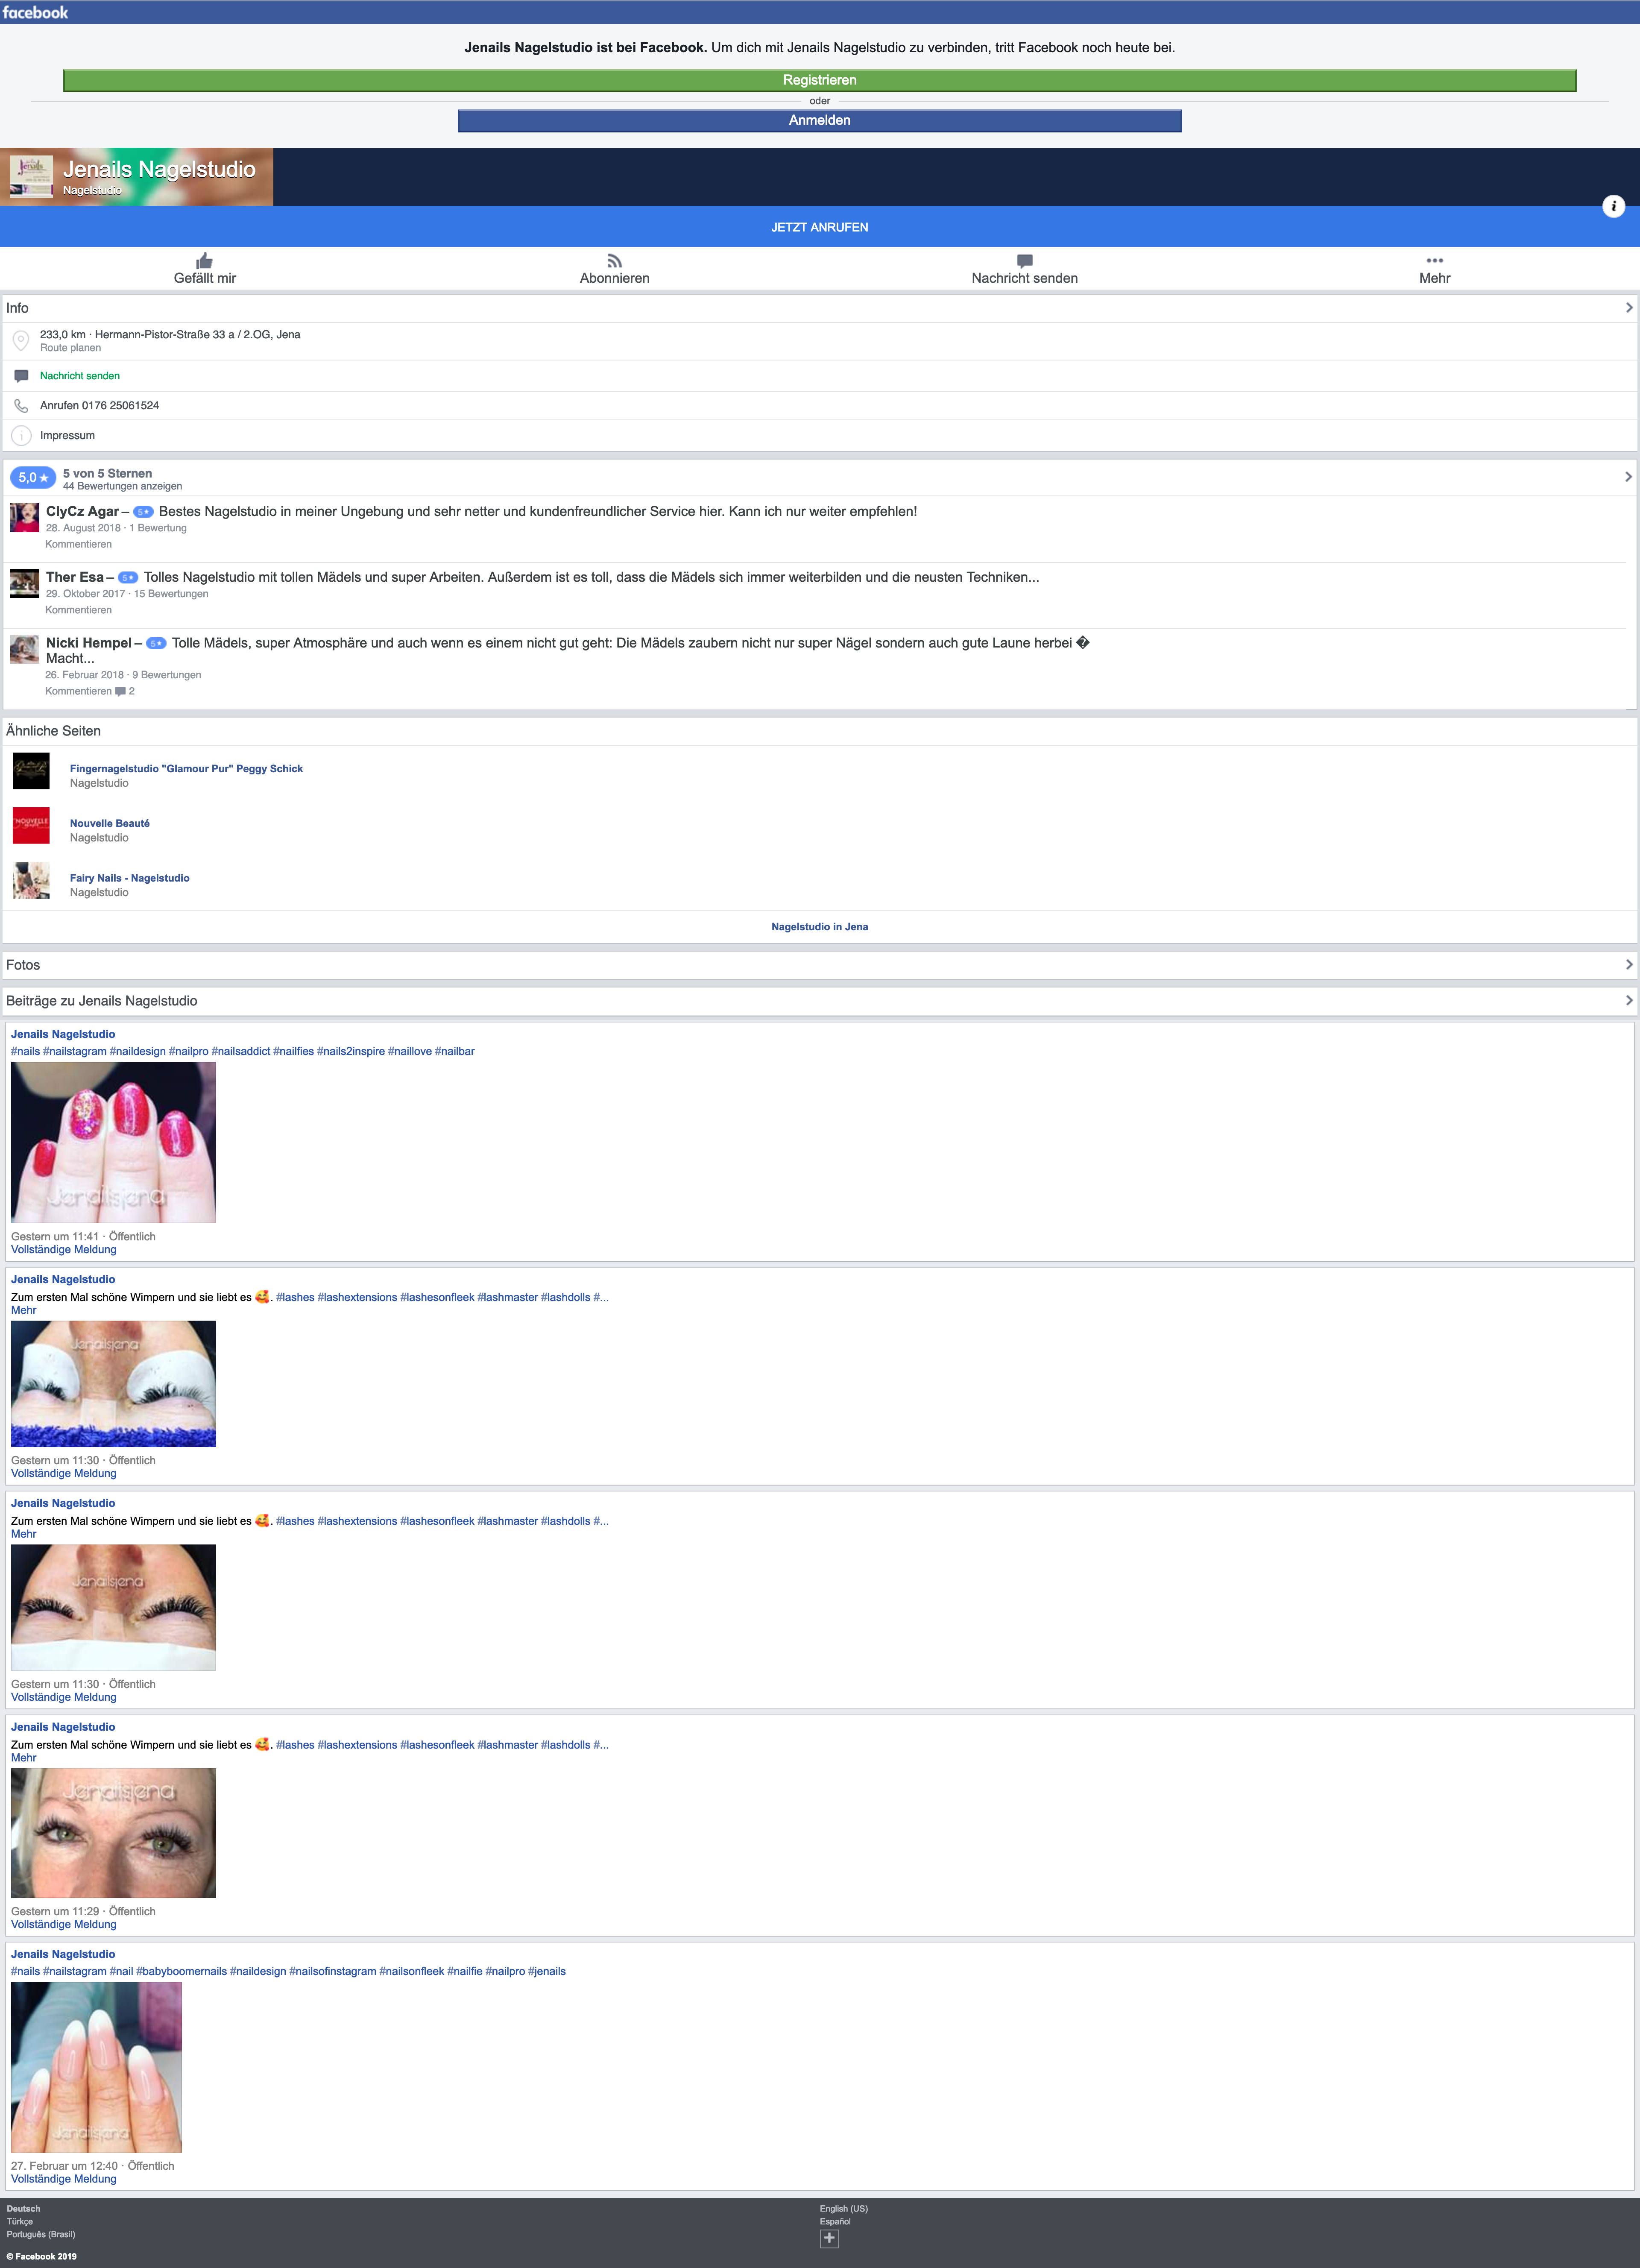1640x2268 pixels.
Task: Click Vollständige Meldung under 27. Februar post
Action: click(64, 2179)
